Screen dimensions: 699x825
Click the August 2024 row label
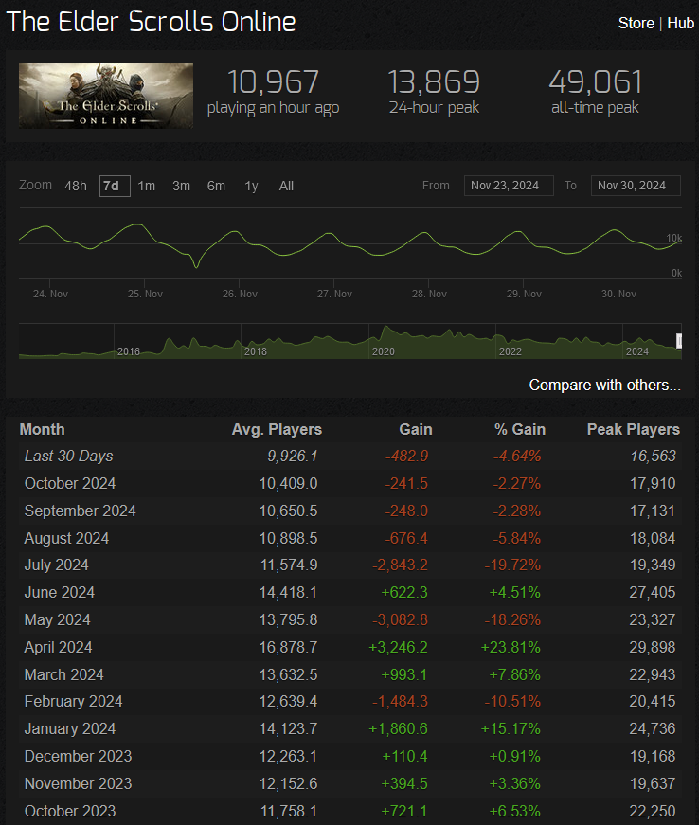pos(66,538)
